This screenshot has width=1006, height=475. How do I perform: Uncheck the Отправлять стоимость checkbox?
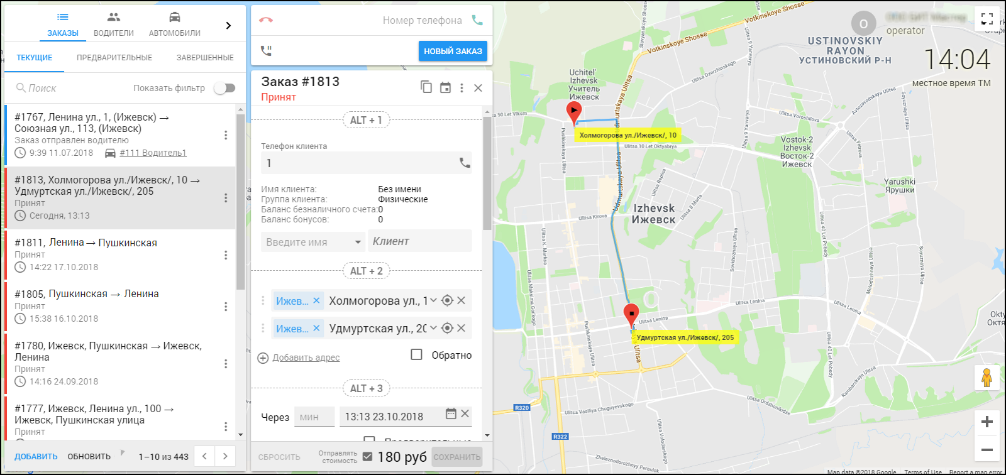[x=367, y=457]
